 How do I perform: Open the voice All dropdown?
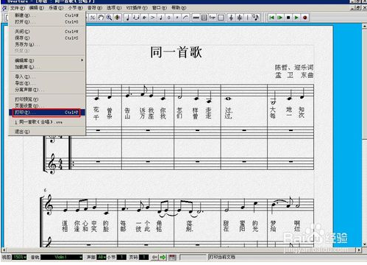[101, 257]
